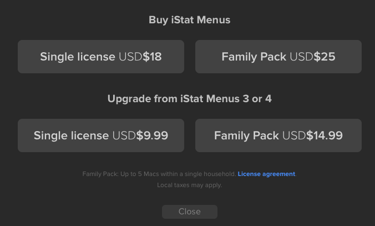Purchase the Family Pack for USD$25
375x226 pixels.
click(x=278, y=57)
